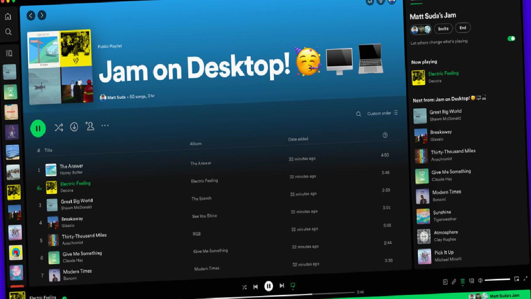Screen dimensions: 531x299
Task: Sort tracks by the duration clock header
Action: (385, 135)
